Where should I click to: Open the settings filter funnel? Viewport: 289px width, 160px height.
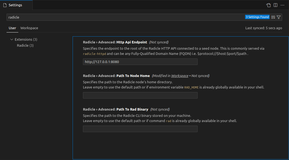click(x=279, y=17)
